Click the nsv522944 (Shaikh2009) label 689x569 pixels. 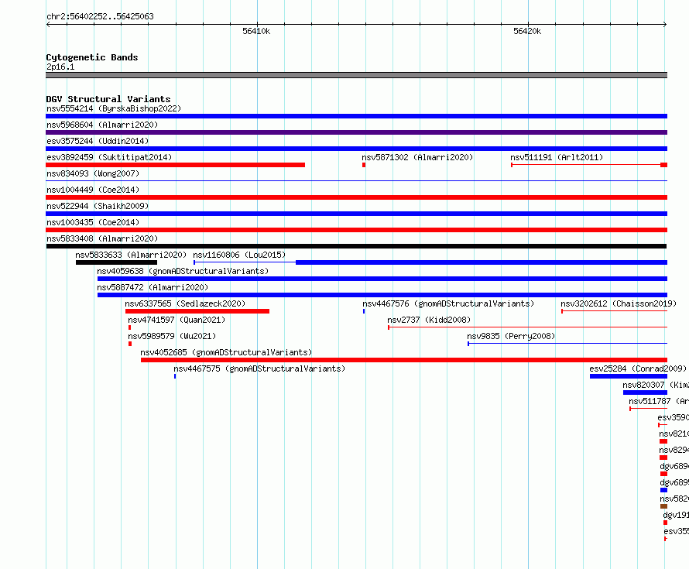click(x=98, y=206)
